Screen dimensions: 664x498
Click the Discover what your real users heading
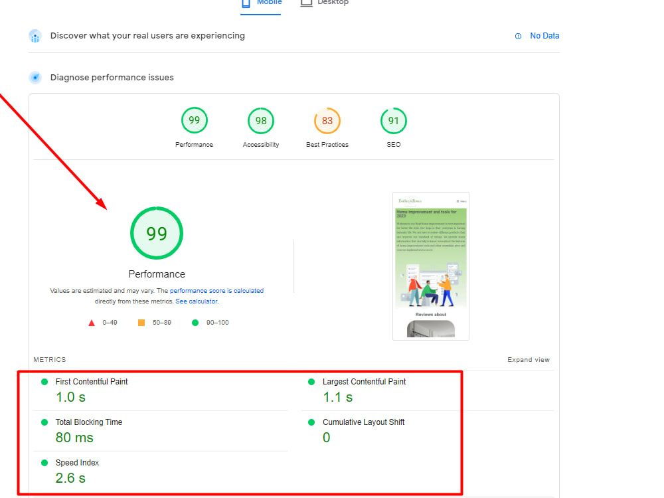147,36
